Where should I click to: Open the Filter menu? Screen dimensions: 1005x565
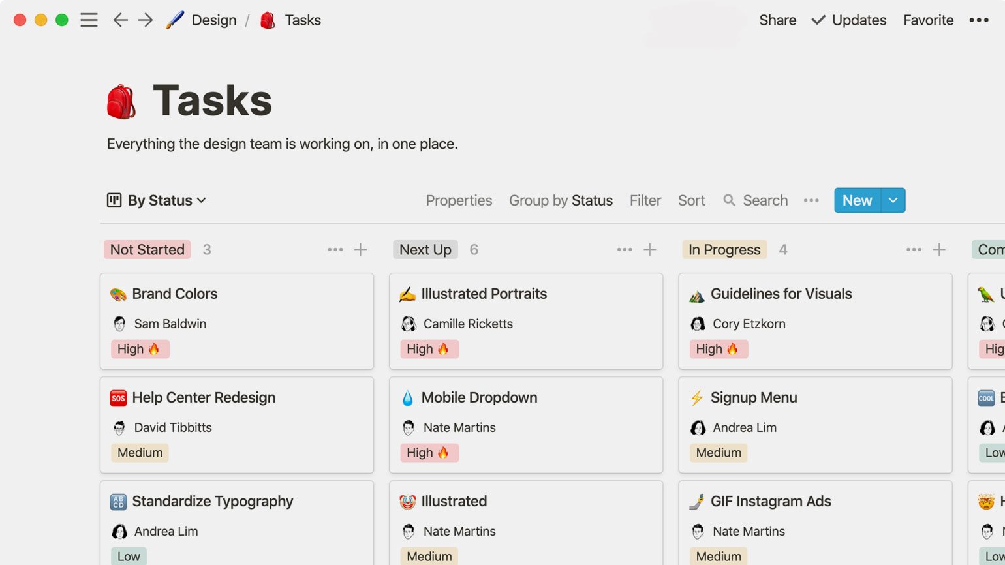tap(645, 200)
